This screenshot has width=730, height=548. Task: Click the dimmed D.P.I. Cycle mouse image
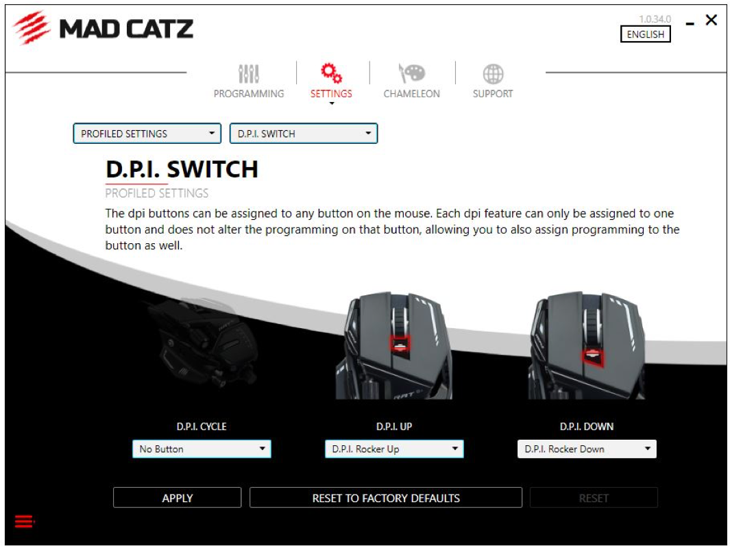[x=202, y=343]
